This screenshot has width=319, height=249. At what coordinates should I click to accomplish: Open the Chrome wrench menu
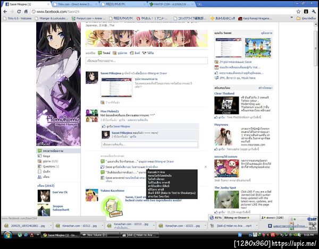(x=314, y=12)
